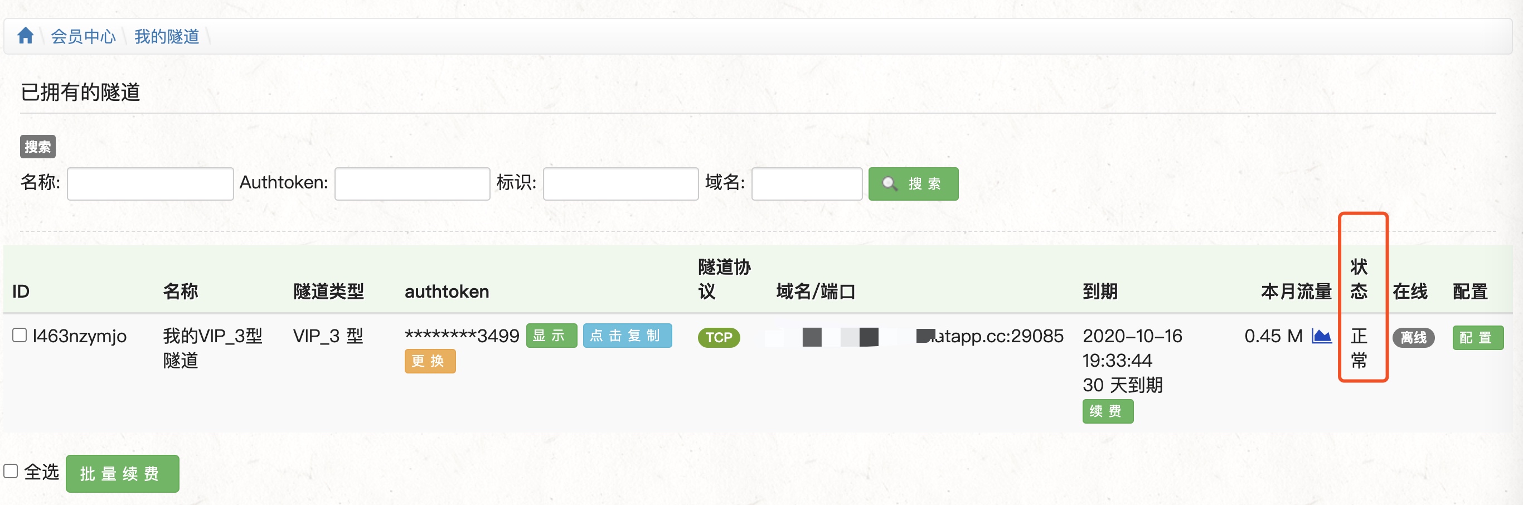Click the 离线 offline status badge
Viewport: 1523px width, 505px height.
point(1413,338)
